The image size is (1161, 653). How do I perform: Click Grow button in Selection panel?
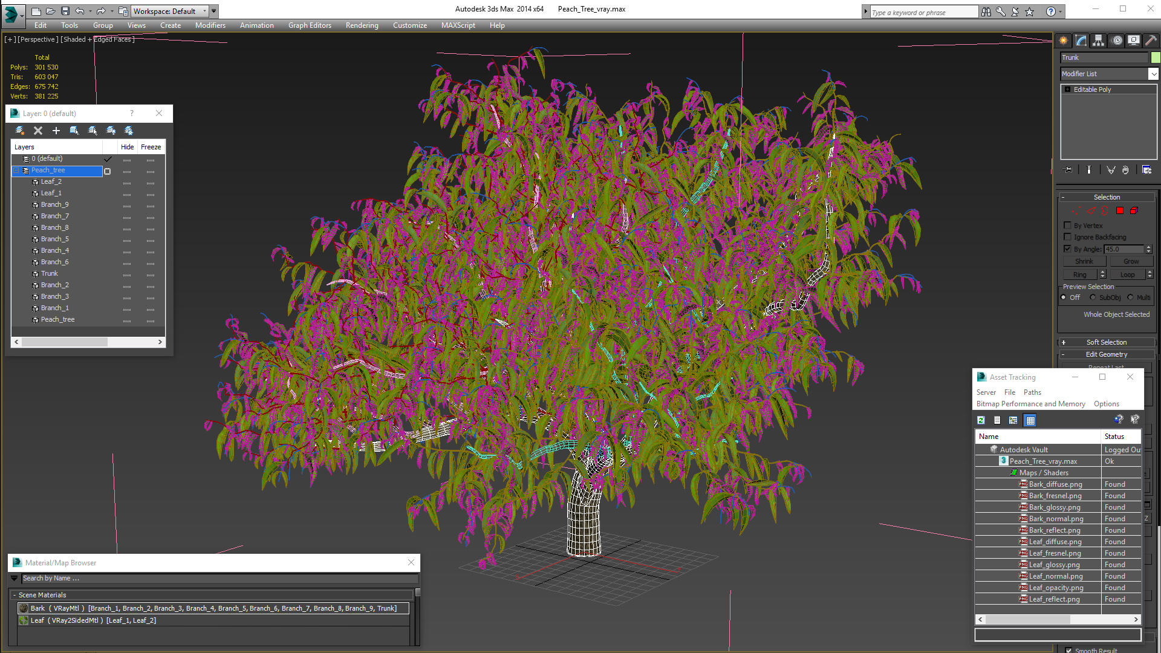tap(1131, 261)
